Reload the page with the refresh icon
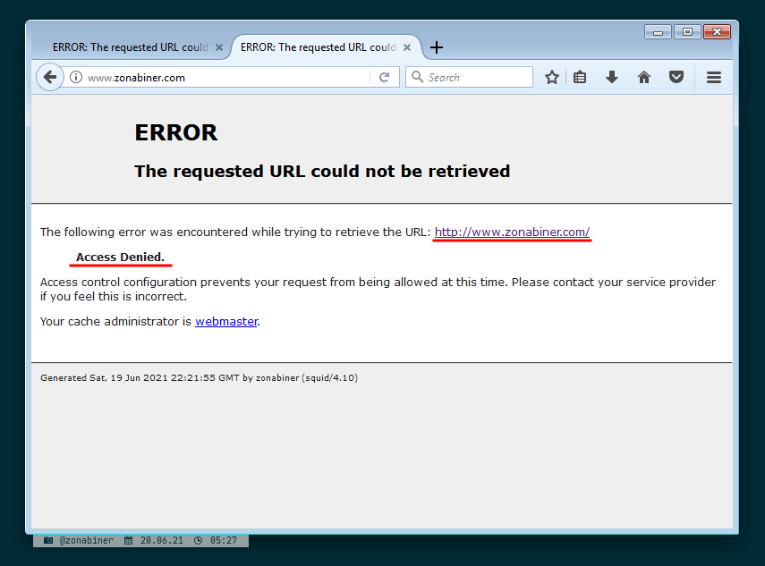The image size is (765, 566). click(385, 77)
